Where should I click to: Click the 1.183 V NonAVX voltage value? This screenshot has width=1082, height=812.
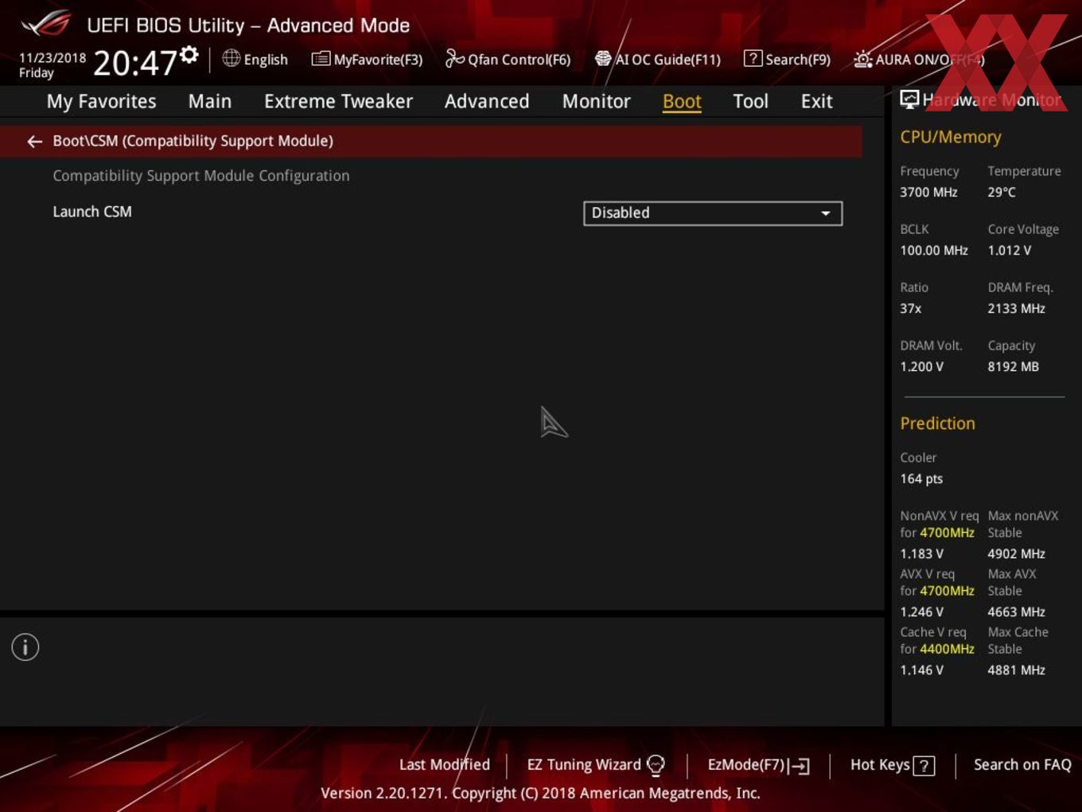(x=921, y=553)
